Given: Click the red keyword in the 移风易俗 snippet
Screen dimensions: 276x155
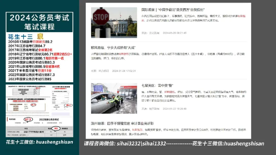Looking at the screenshot, I should pos(124,54).
